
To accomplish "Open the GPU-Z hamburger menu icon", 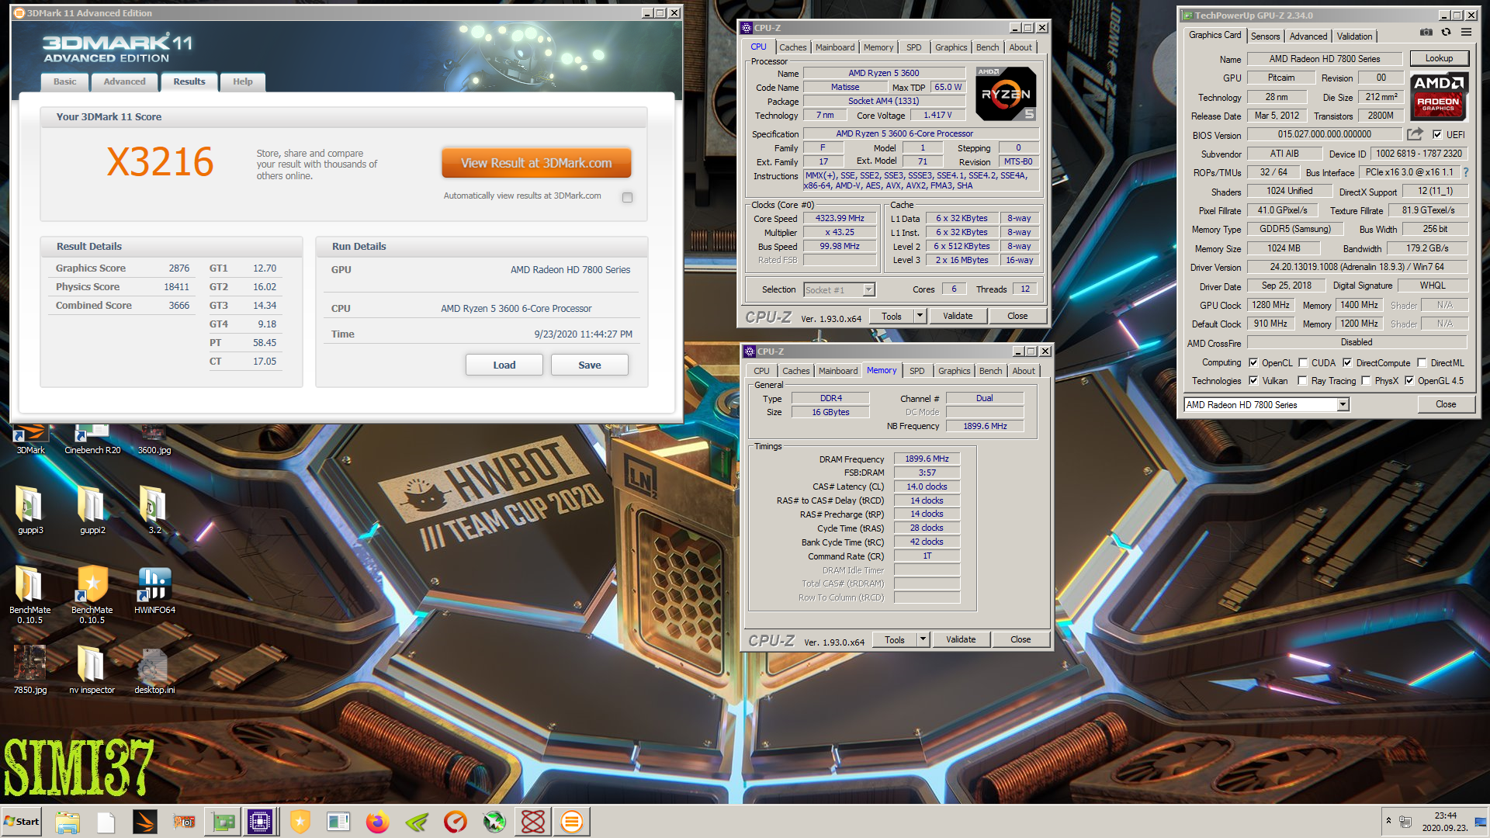I will (x=1466, y=33).
